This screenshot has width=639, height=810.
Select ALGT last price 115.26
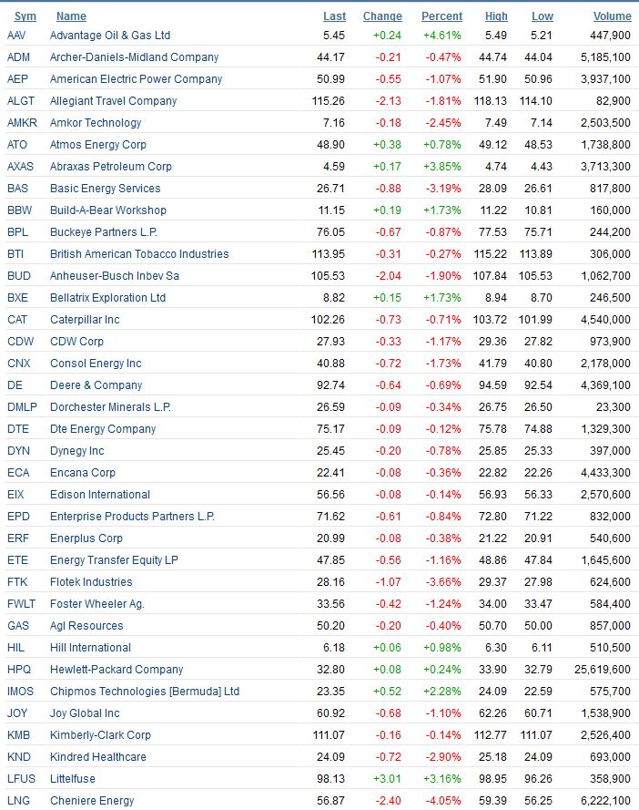329,101
